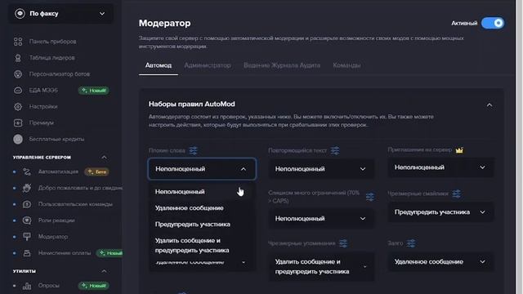Open Панель приборов sidebar link

[52, 42]
